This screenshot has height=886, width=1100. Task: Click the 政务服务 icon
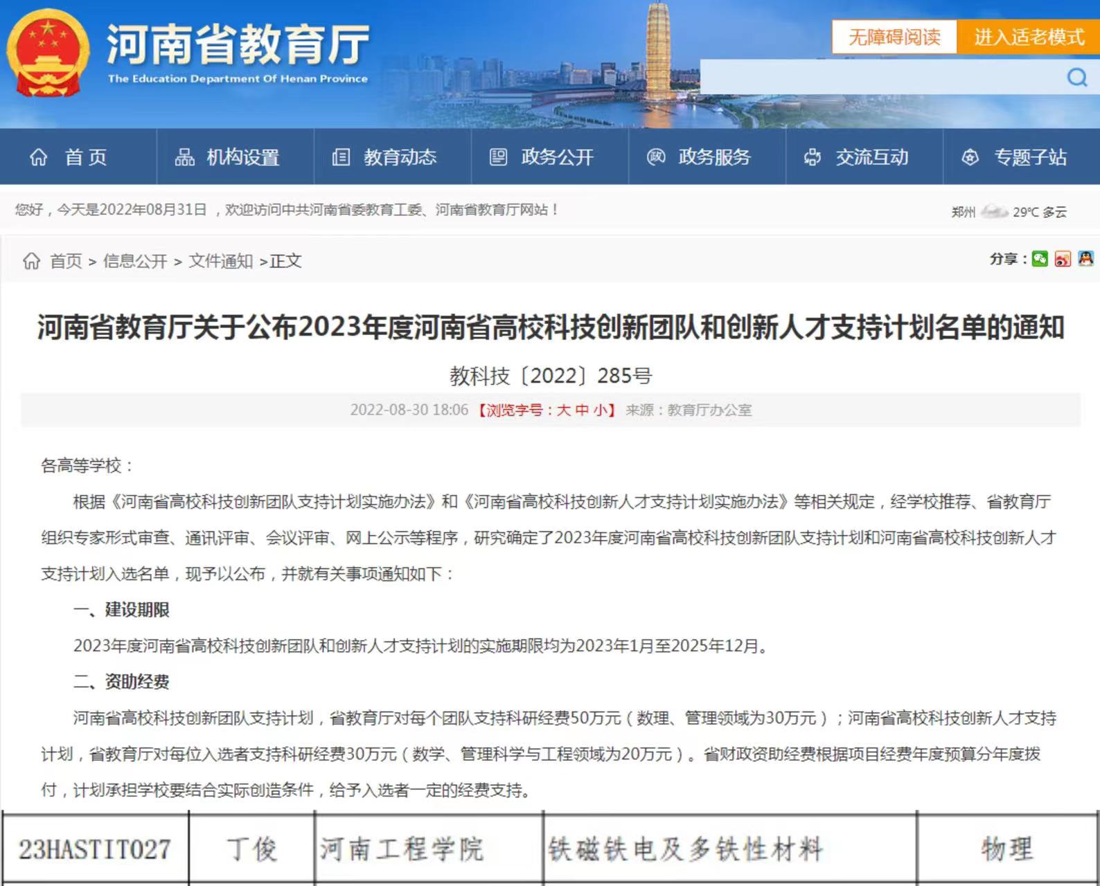[656, 157]
